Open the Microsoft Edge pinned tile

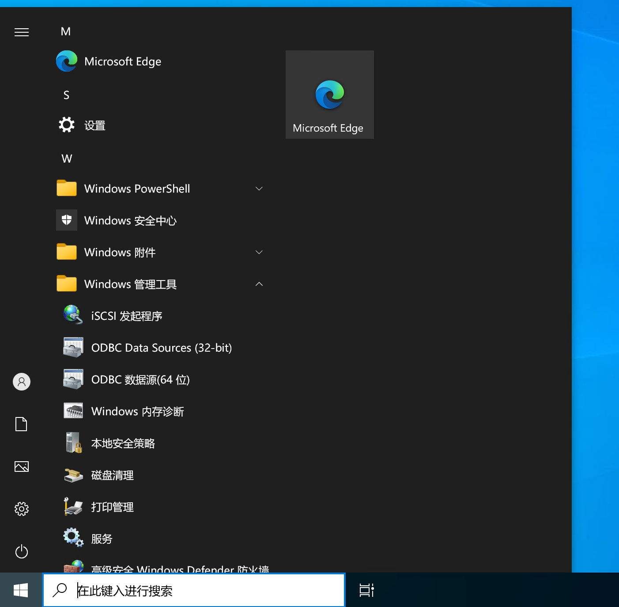click(330, 95)
